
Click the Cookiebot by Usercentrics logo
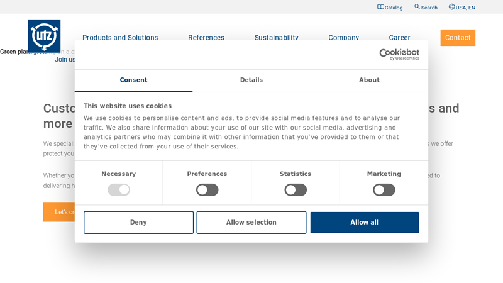click(399, 55)
